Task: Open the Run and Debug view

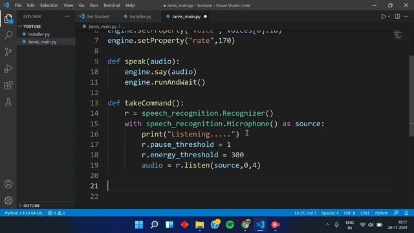Action: click(8, 69)
